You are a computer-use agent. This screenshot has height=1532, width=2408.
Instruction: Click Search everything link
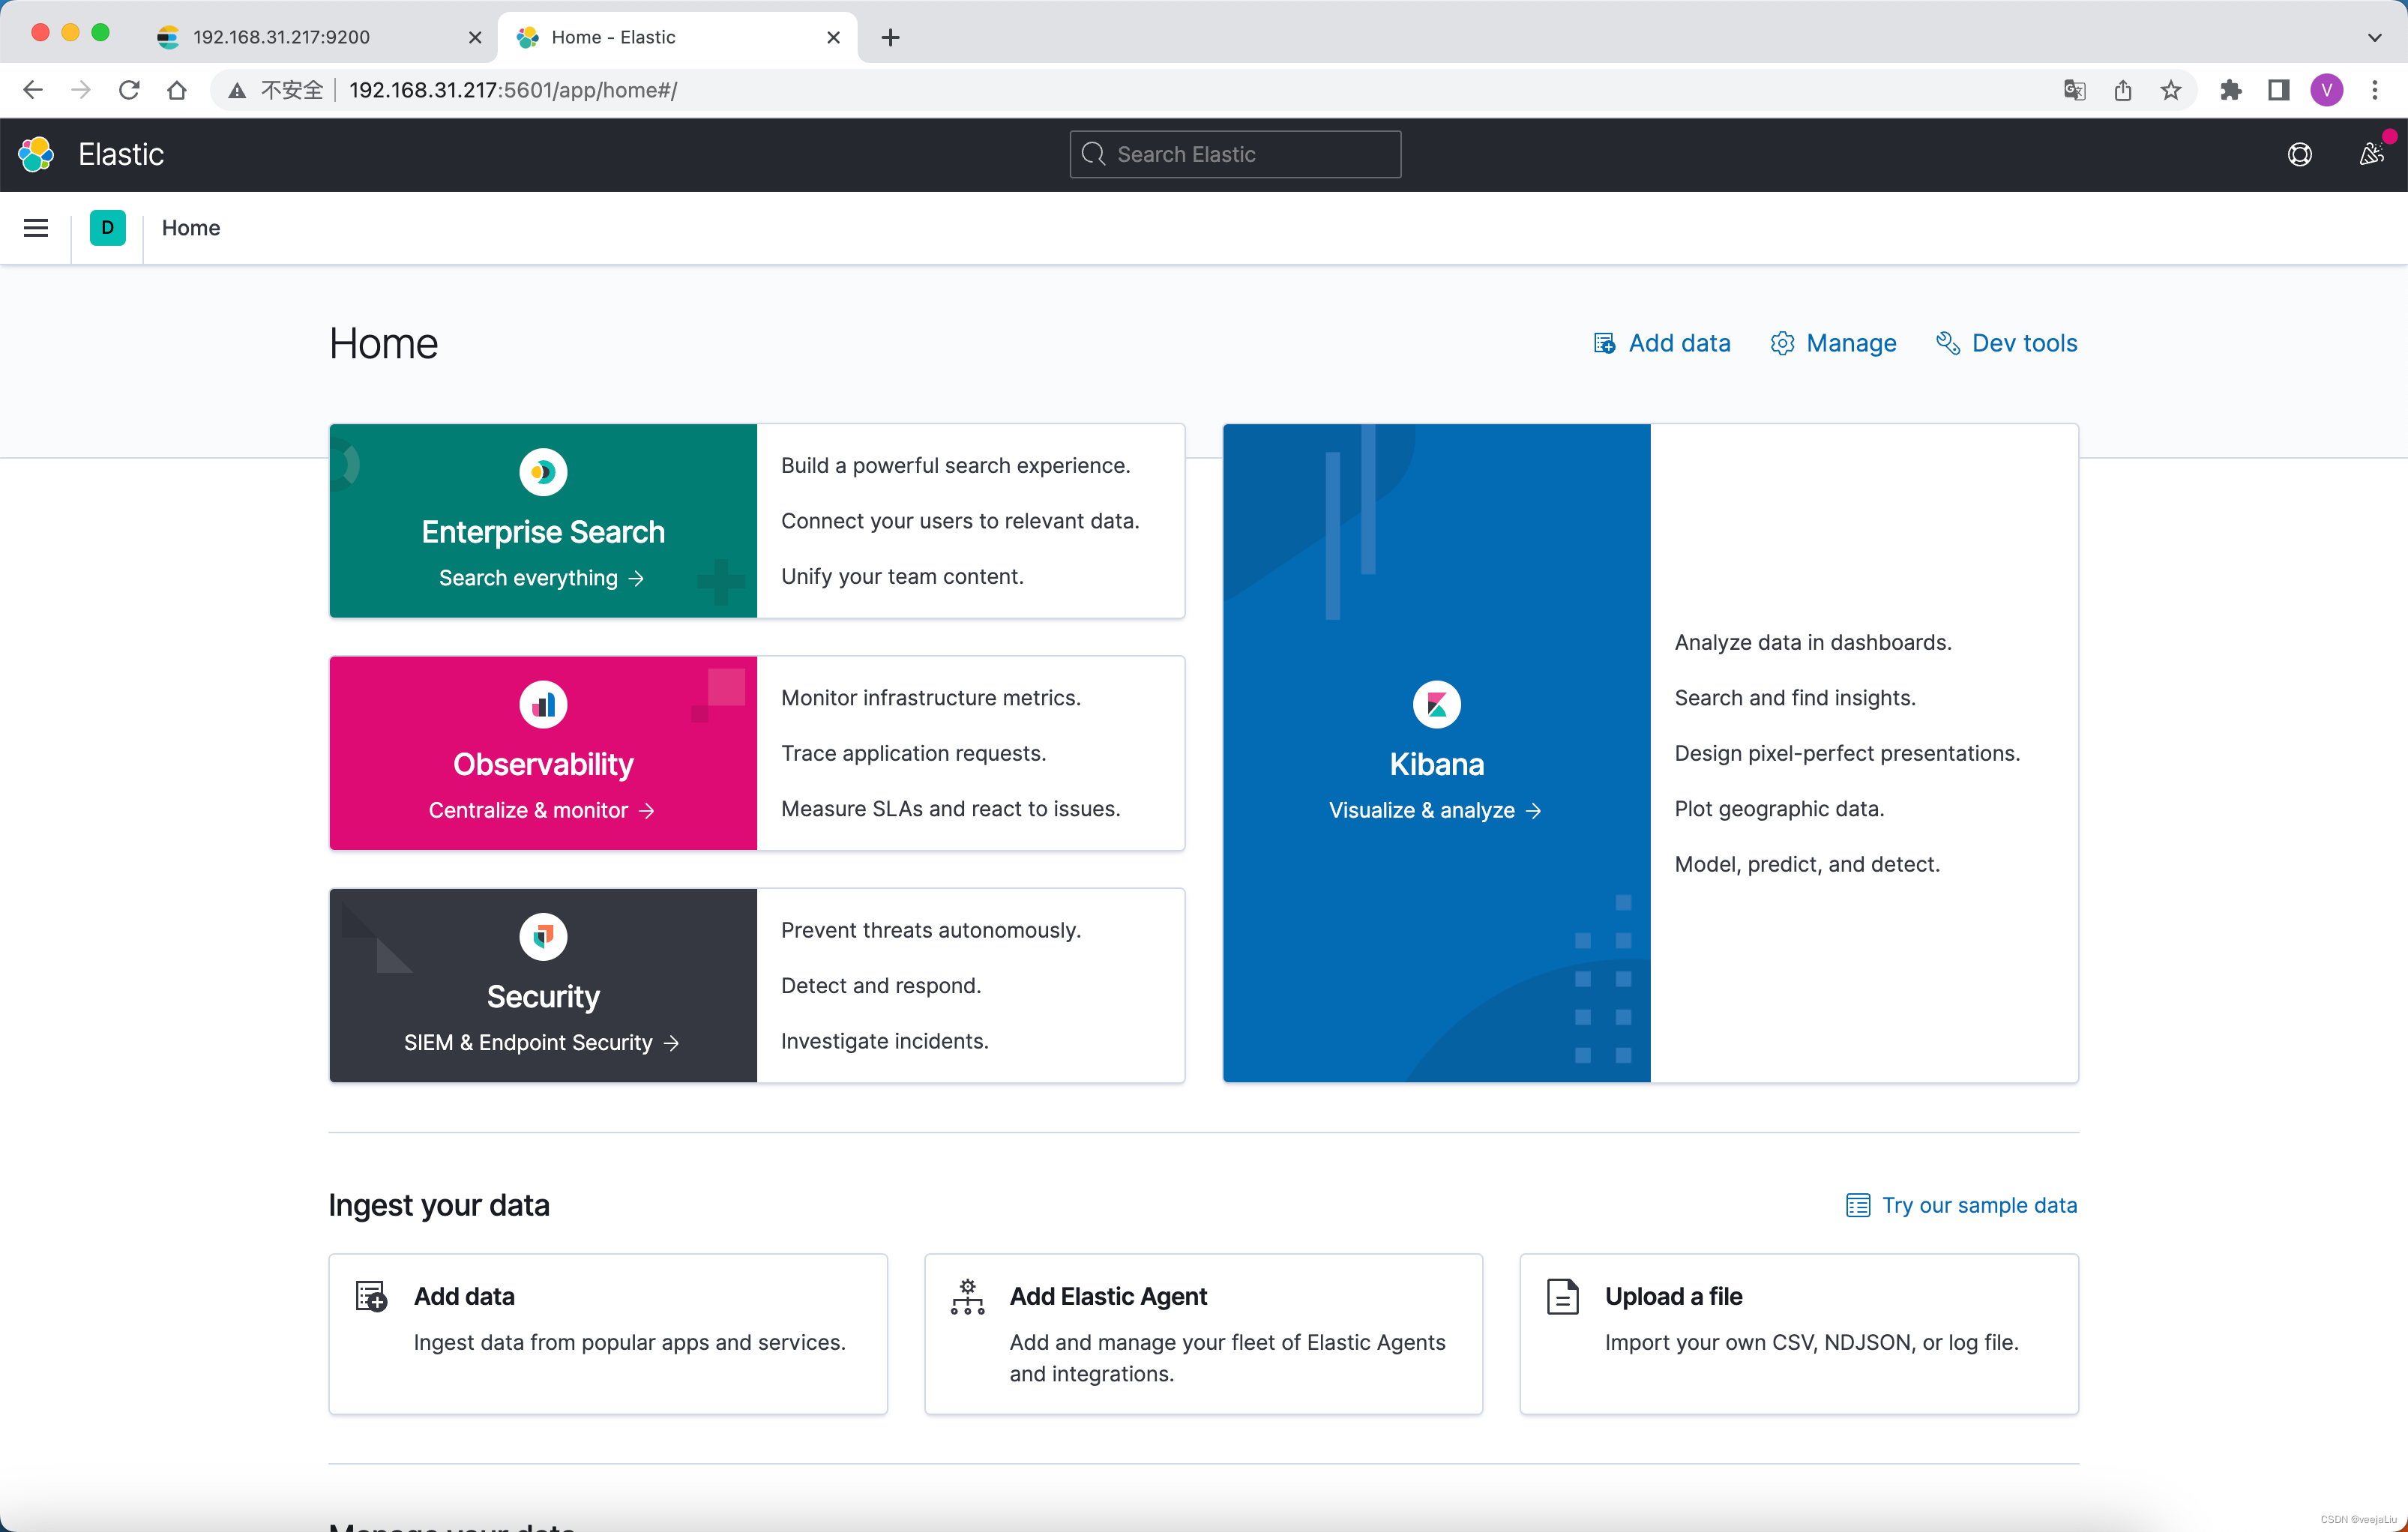[541, 578]
